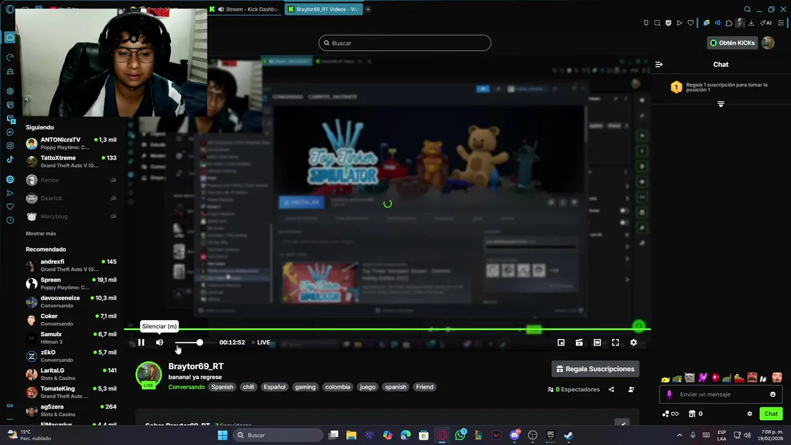
Task: Show hidden system tray icons
Action: coord(680,435)
